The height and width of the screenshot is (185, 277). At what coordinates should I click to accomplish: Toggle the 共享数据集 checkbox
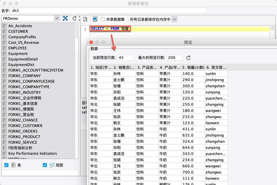(x=103, y=19)
